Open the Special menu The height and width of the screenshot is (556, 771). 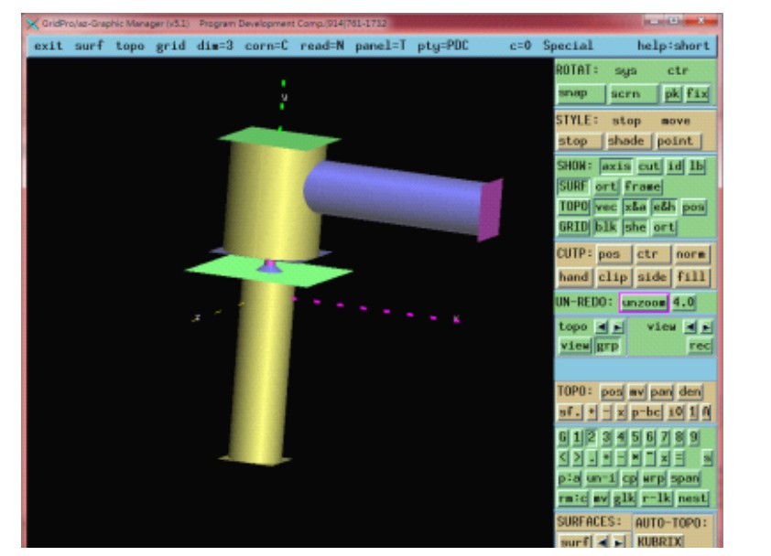567,46
